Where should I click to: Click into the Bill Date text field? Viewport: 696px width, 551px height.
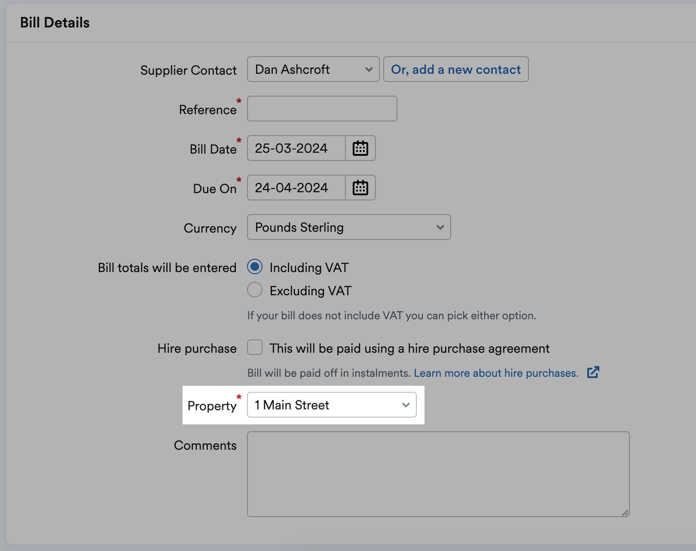tap(296, 148)
